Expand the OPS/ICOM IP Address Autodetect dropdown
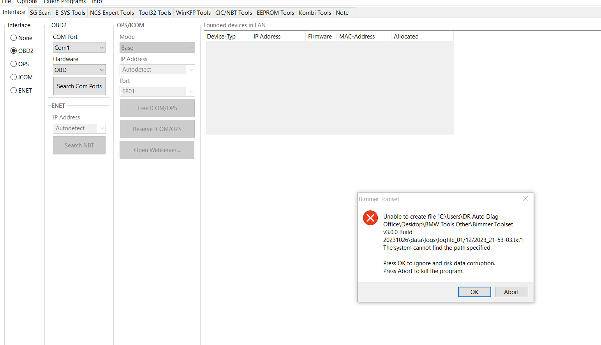Screen dimensions: 601x345 point(157,70)
